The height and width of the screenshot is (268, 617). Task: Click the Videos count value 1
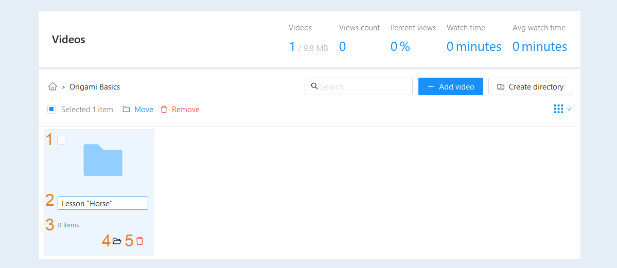point(292,47)
